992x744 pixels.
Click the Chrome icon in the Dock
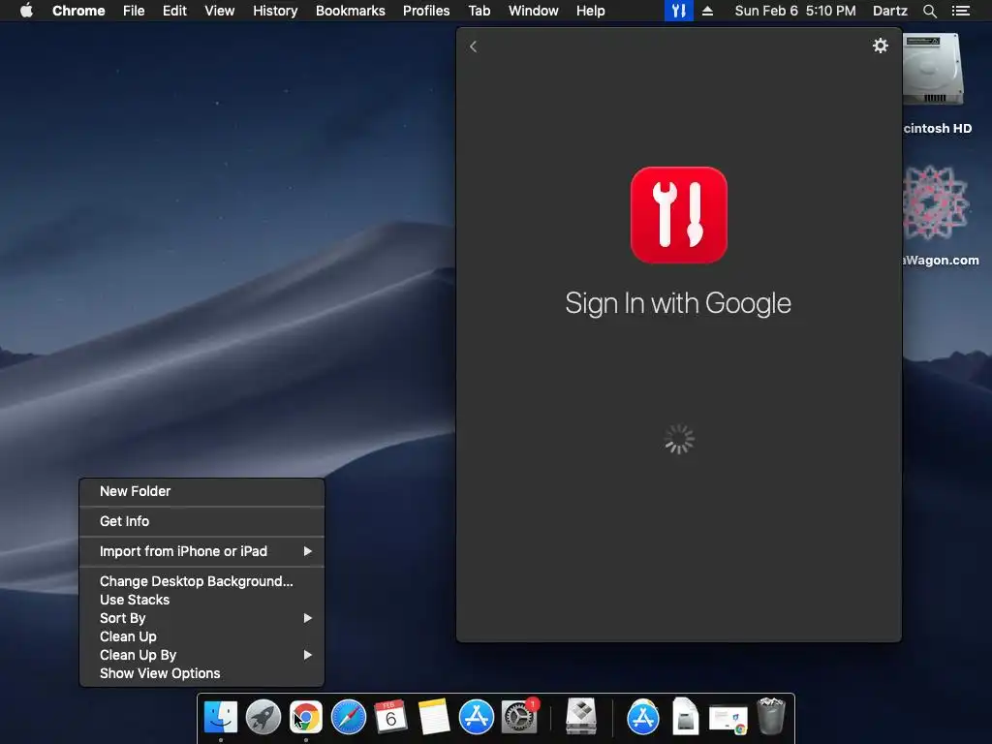click(x=306, y=717)
